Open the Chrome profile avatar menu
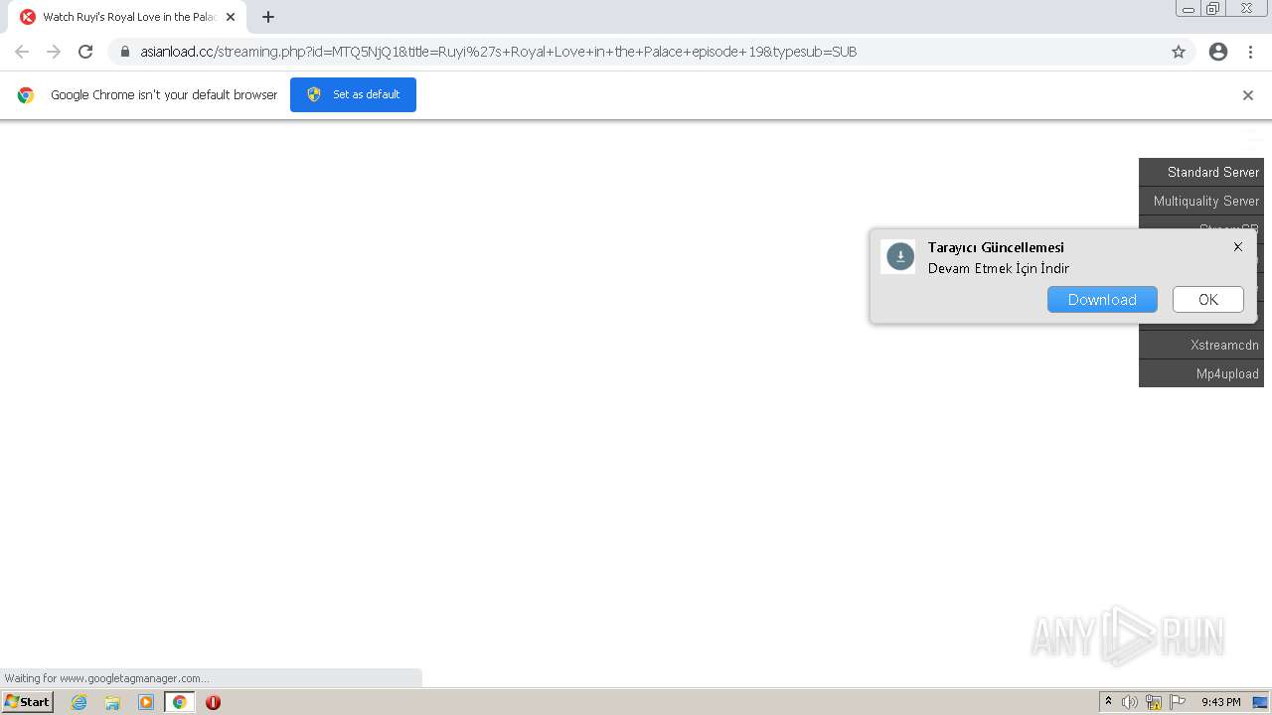 coord(1218,52)
